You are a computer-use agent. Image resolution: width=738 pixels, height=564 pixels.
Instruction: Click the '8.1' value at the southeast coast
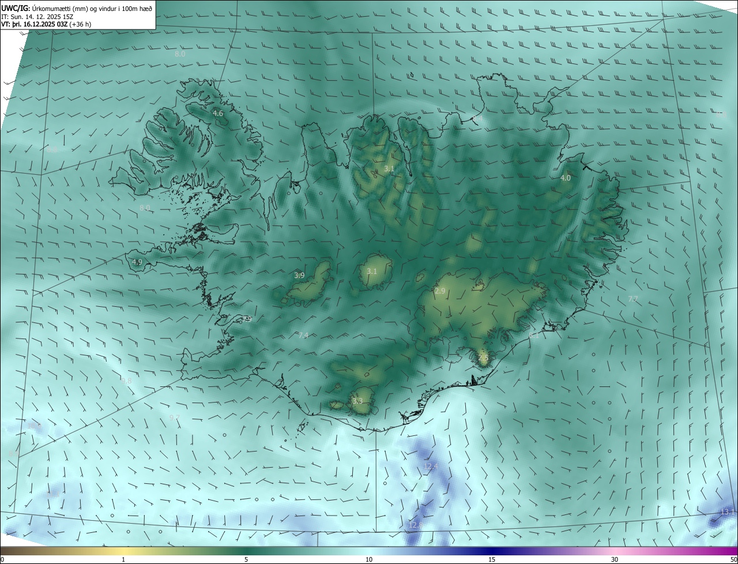point(534,335)
